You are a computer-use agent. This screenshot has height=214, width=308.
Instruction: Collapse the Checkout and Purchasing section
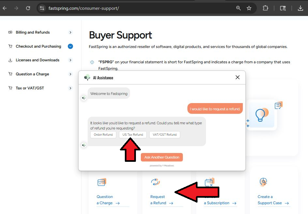[x=70, y=46]
